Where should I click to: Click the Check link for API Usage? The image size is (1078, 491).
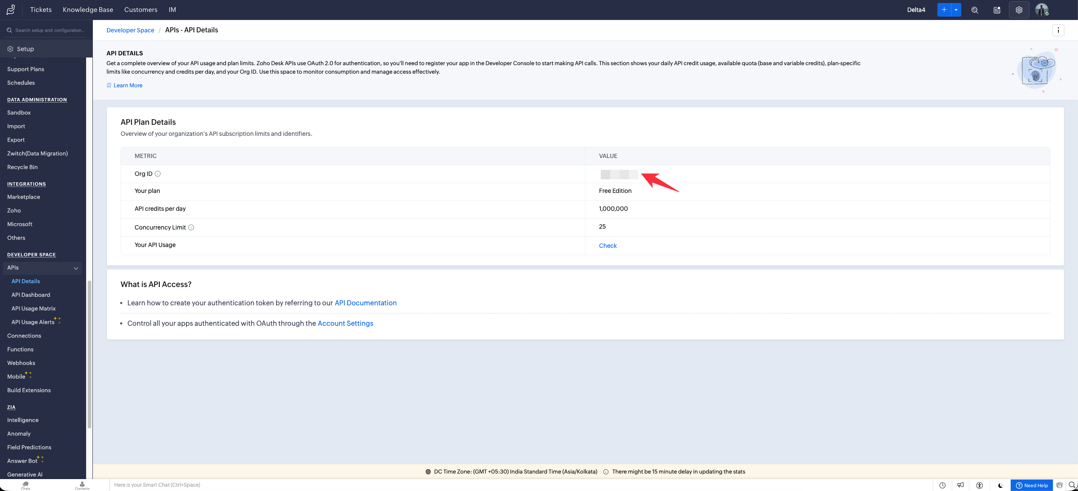(x=608, y=246)
